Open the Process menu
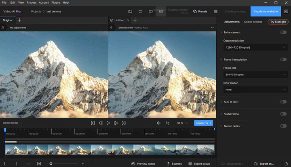The height and width of the screenshot is (167, 291). click(x=32, y=2)
